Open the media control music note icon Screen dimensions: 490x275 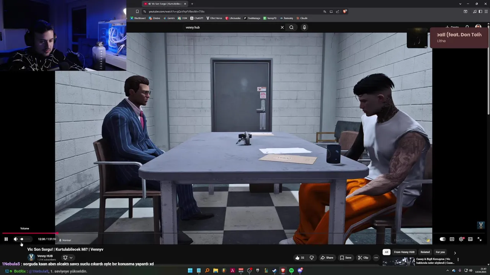(x=475, y=11)
